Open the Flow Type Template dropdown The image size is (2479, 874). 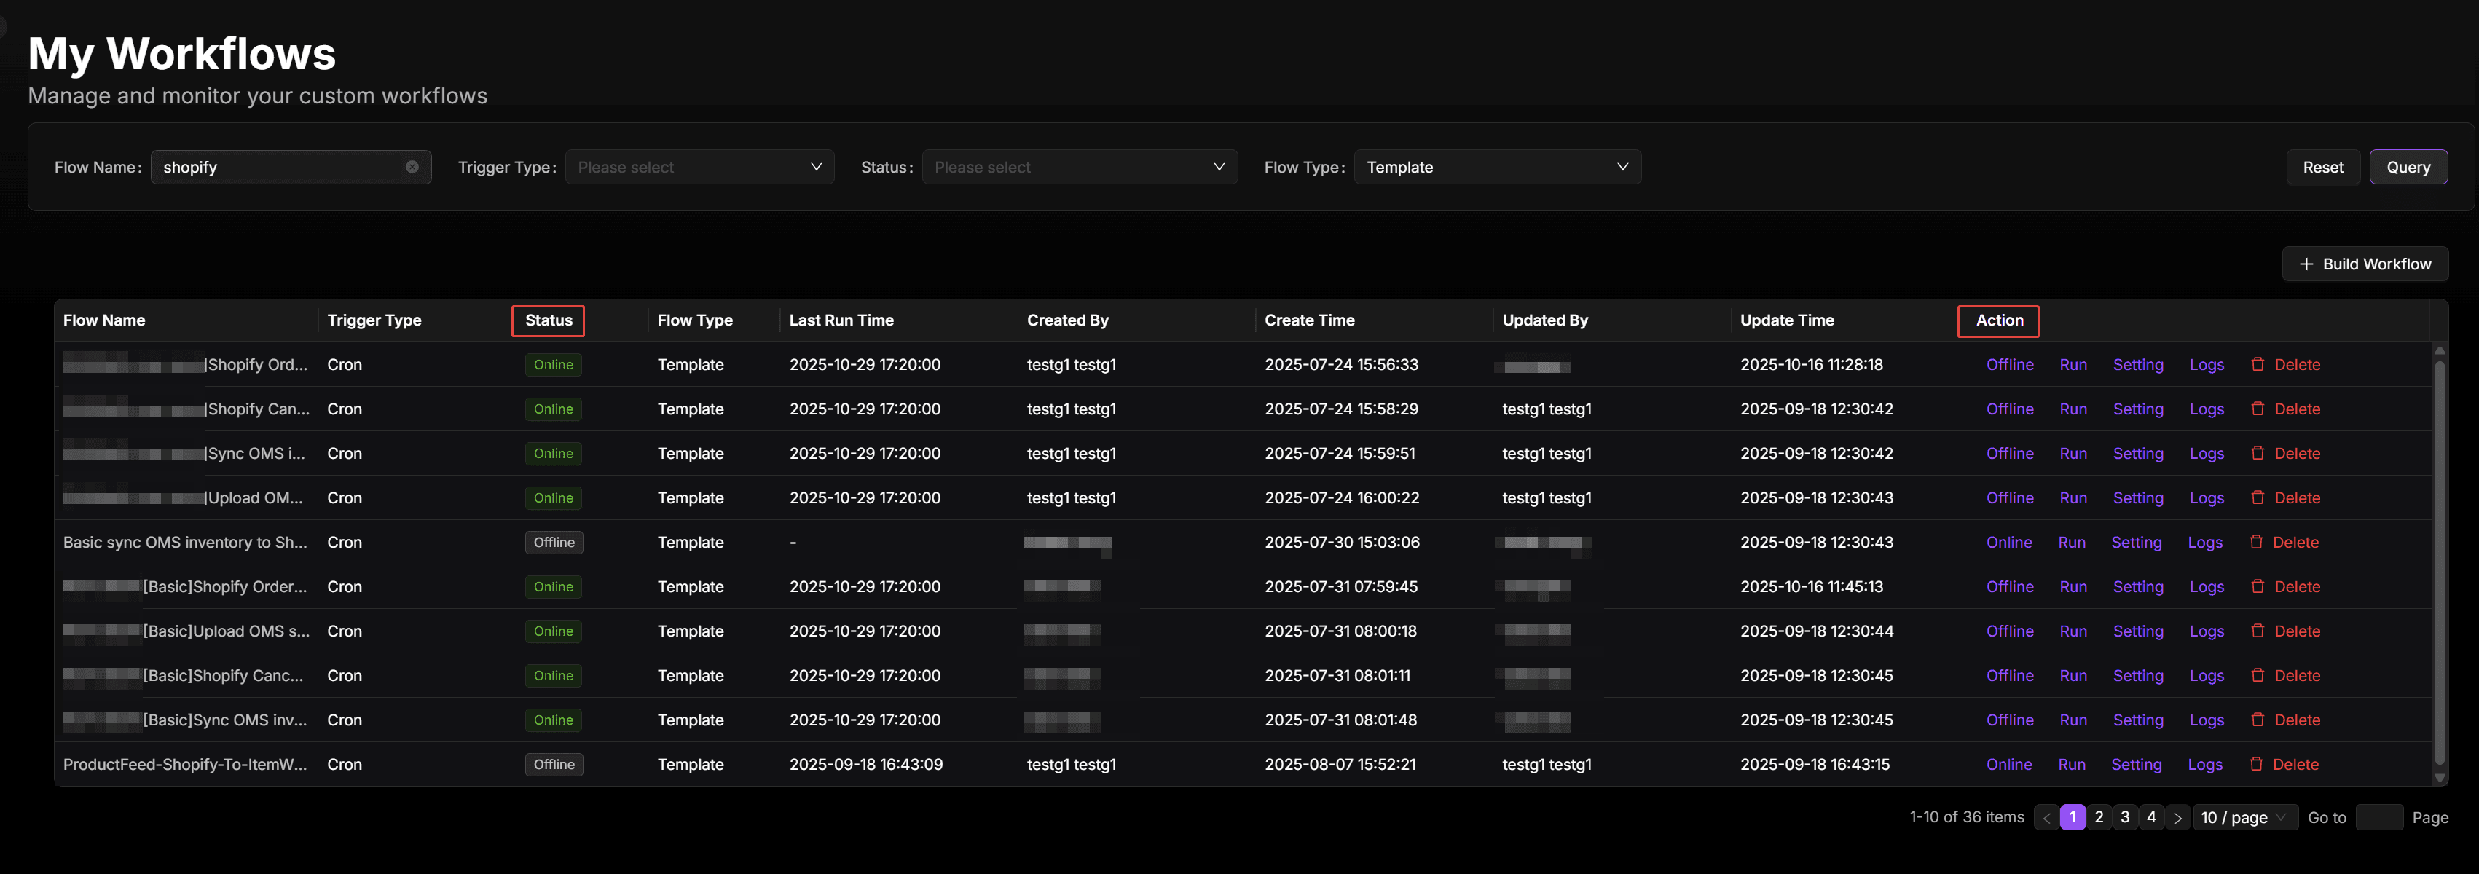pos(1496,167)
